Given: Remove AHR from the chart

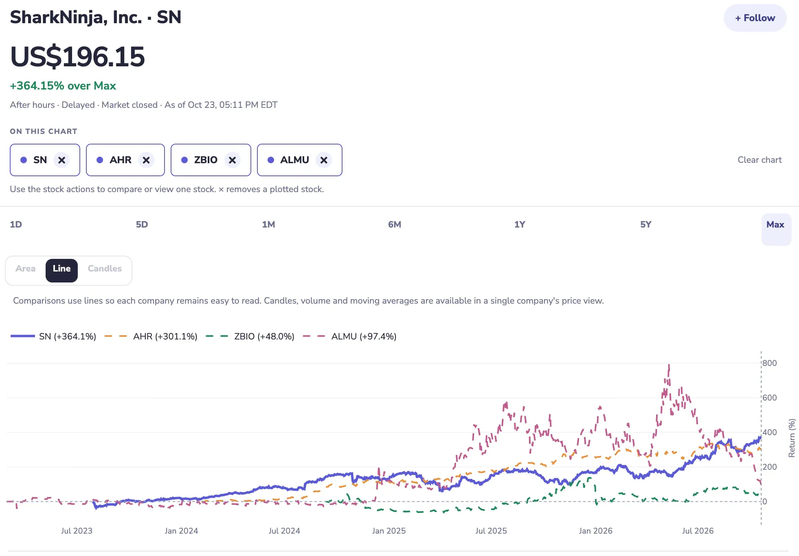Looking at the screenshot, I should click(146, 160).
